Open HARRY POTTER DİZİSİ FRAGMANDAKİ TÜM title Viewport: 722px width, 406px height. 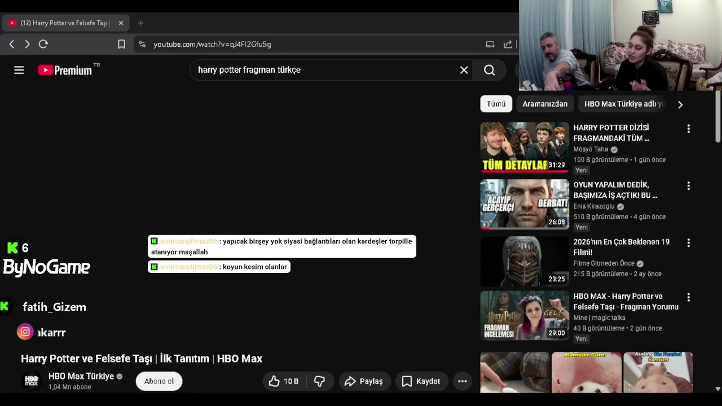(x=611, y=133)
